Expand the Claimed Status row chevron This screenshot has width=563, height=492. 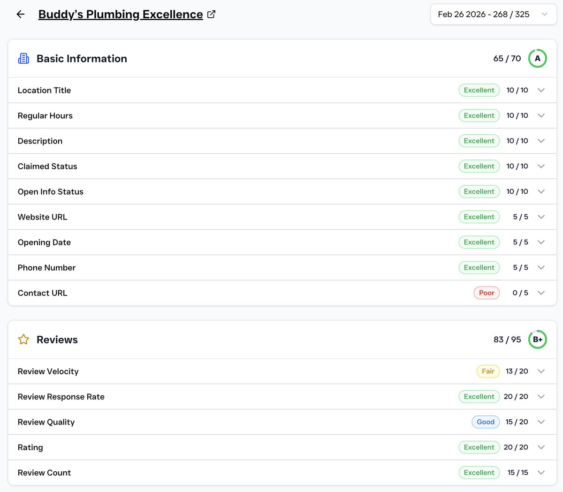541,166
